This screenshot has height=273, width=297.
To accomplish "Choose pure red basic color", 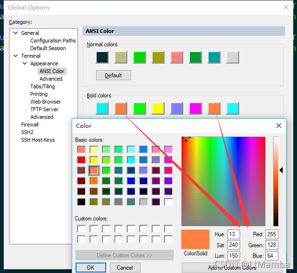I will coord(81,160).
